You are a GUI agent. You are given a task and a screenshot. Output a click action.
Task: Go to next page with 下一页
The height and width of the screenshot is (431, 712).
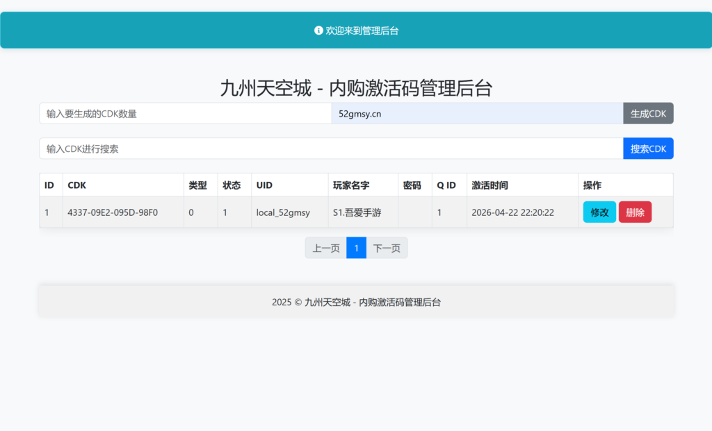(x=387, y=248)
